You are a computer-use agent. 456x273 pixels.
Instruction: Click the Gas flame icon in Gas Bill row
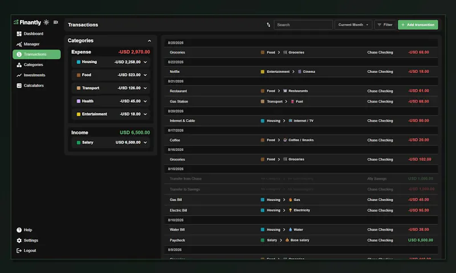[x=290, y=199]
